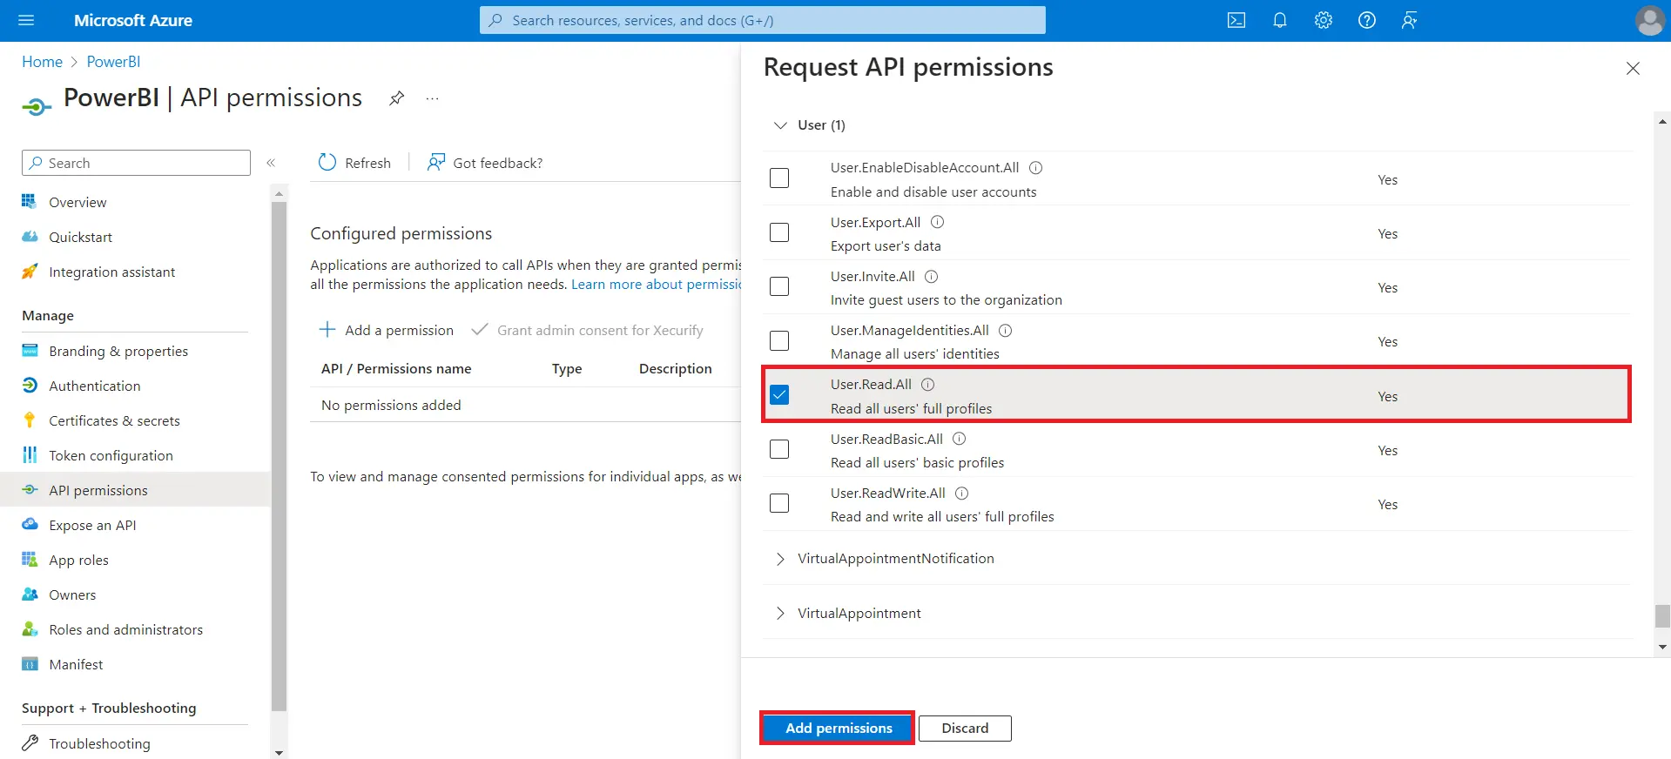Click left menu scrollbar down arrow
Image resolution: width=1671 pixels, height=759 pixels.
click(279, 753)
